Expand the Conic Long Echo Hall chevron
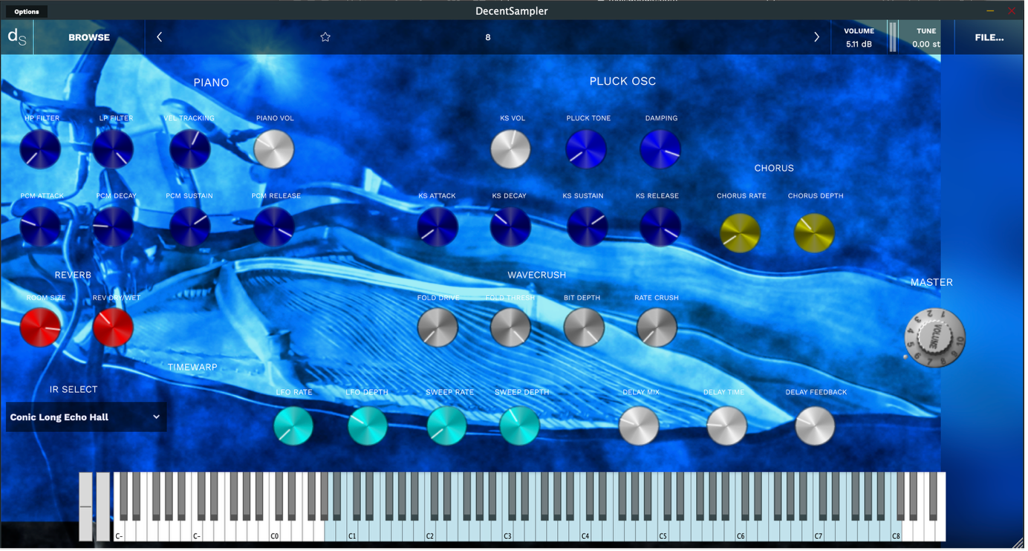The image size is (1028, 551). pos(156,417)
